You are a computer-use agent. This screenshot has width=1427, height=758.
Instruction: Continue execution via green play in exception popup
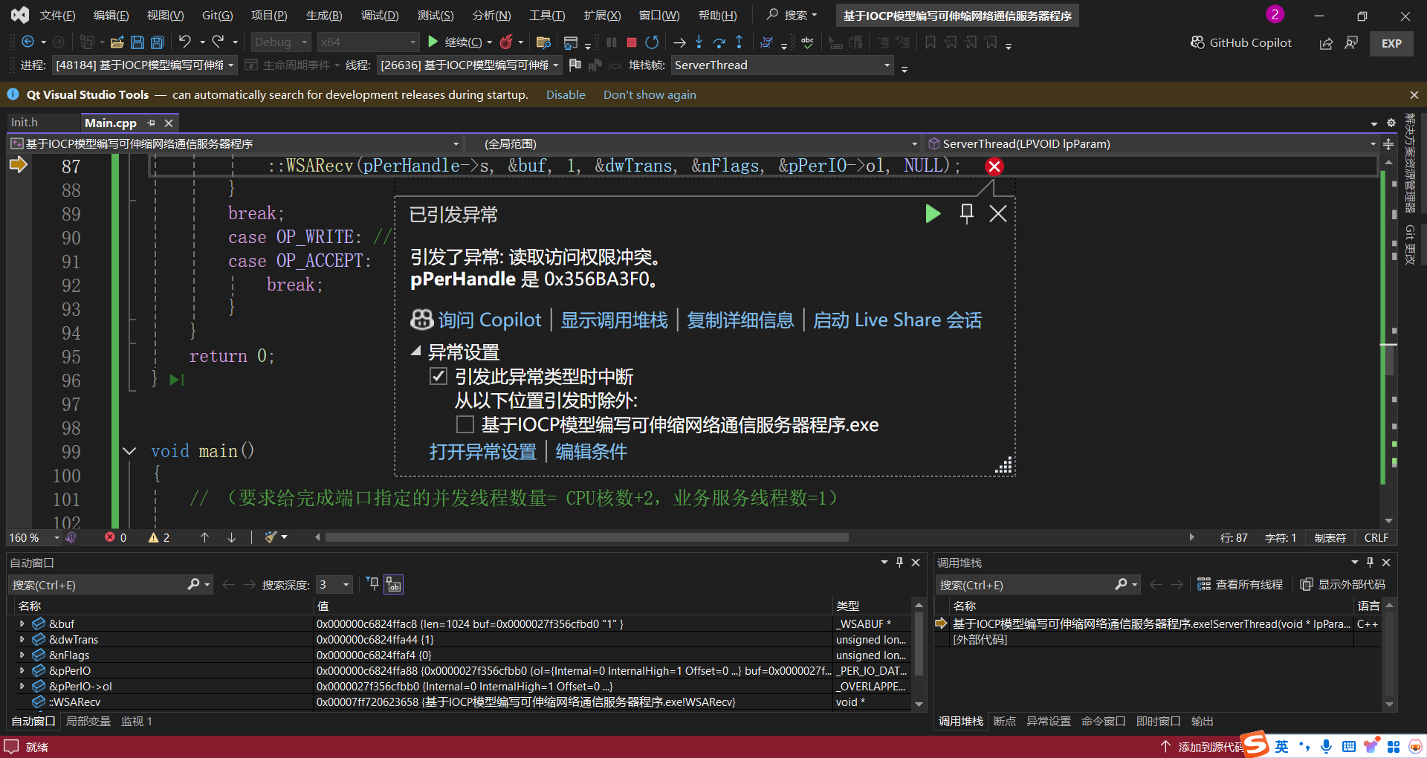click(x=933, y=214)
